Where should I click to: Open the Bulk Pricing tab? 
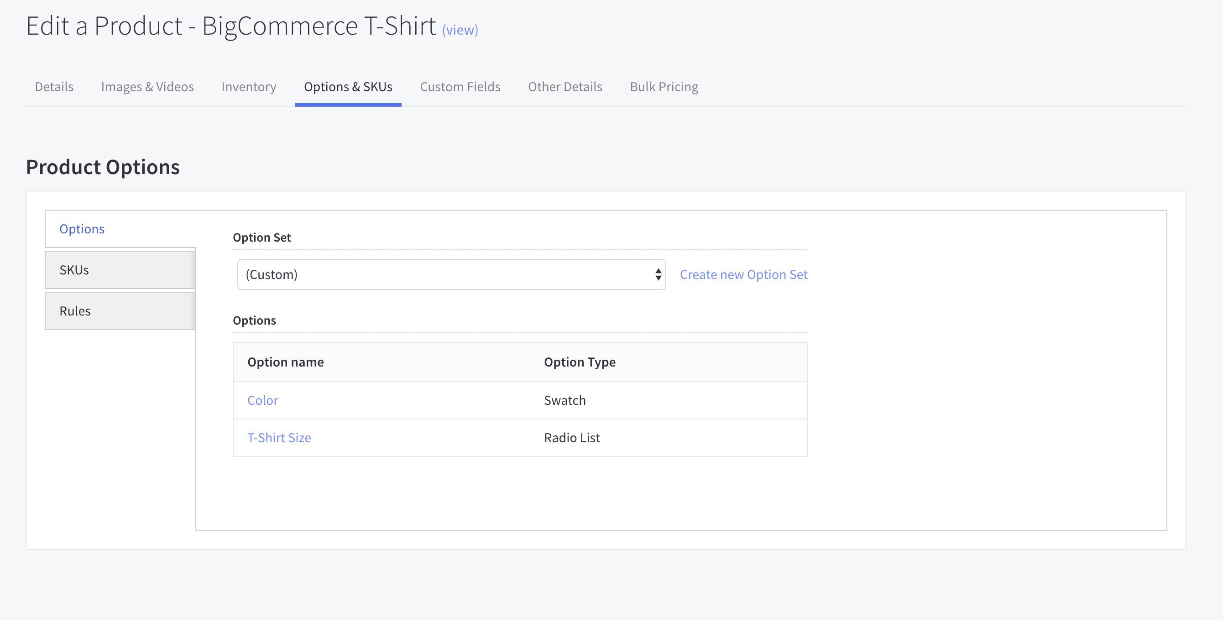pos(664,86)
